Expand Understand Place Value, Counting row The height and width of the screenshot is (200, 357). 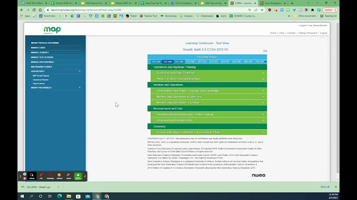[209, 91]
